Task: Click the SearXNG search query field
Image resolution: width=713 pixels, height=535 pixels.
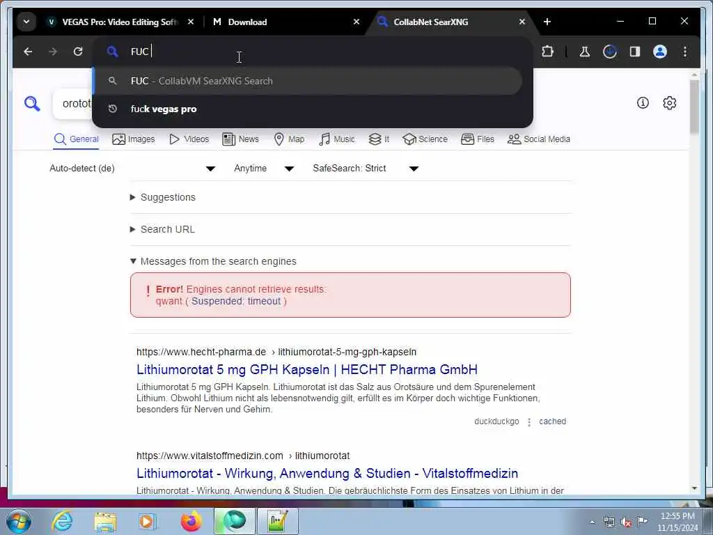Action: [x=72, y=104]
